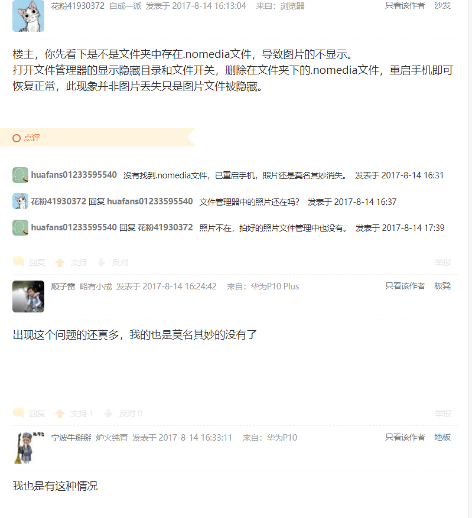The image size is (472, 518).
Task: Click huafans01233595540's green avatar in first comment
Action: [x=21, y=175]
